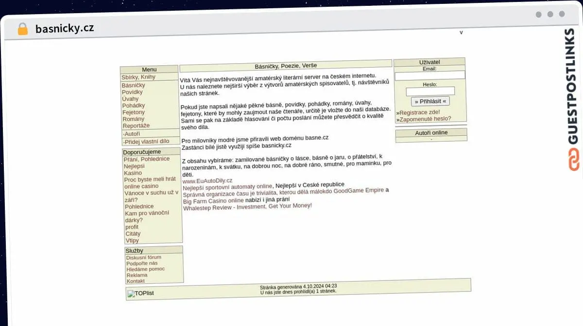Open the Pohádky menu item
Viewport: 583px width, 326px height.
(134, 106)
